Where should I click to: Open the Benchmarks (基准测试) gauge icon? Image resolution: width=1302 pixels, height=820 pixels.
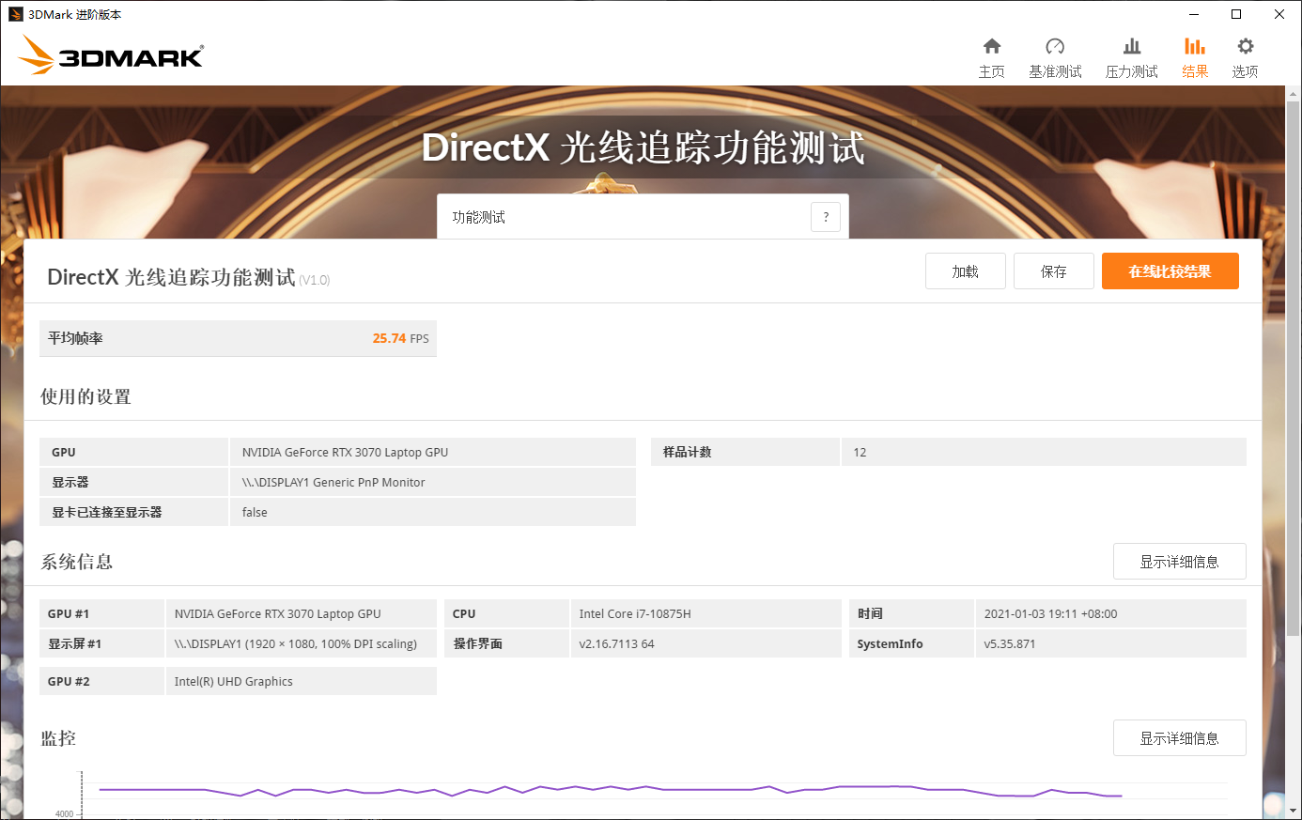[x=1054, y=47]
